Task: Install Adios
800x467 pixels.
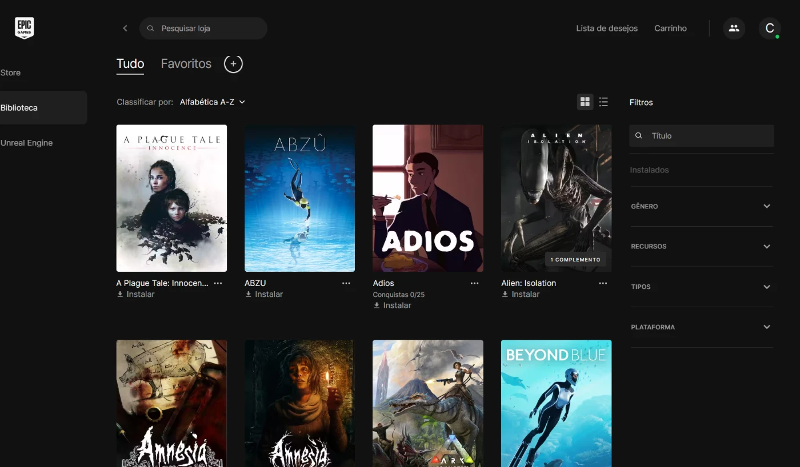Action: coord(393,305)
